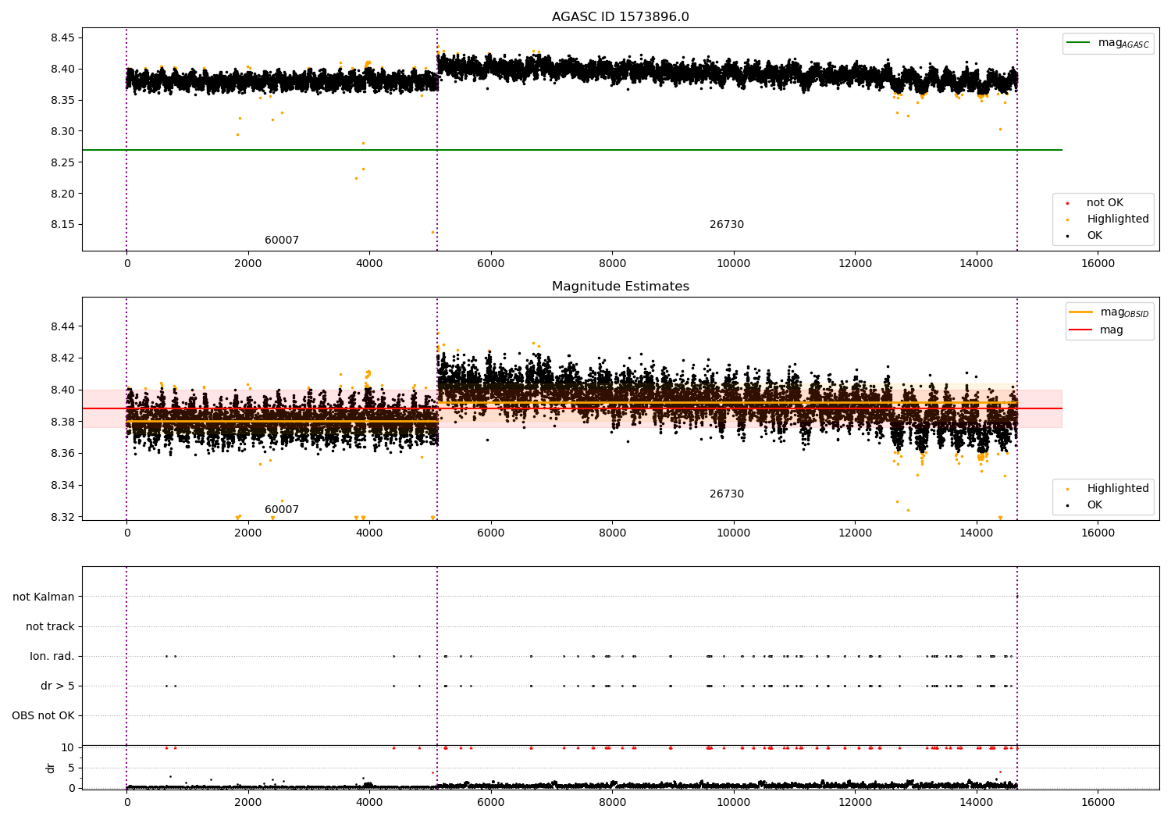Click the 'dr > 5' axis label
The height and width of the screenshot is (820, 1171).
click(x=58, y=686)
